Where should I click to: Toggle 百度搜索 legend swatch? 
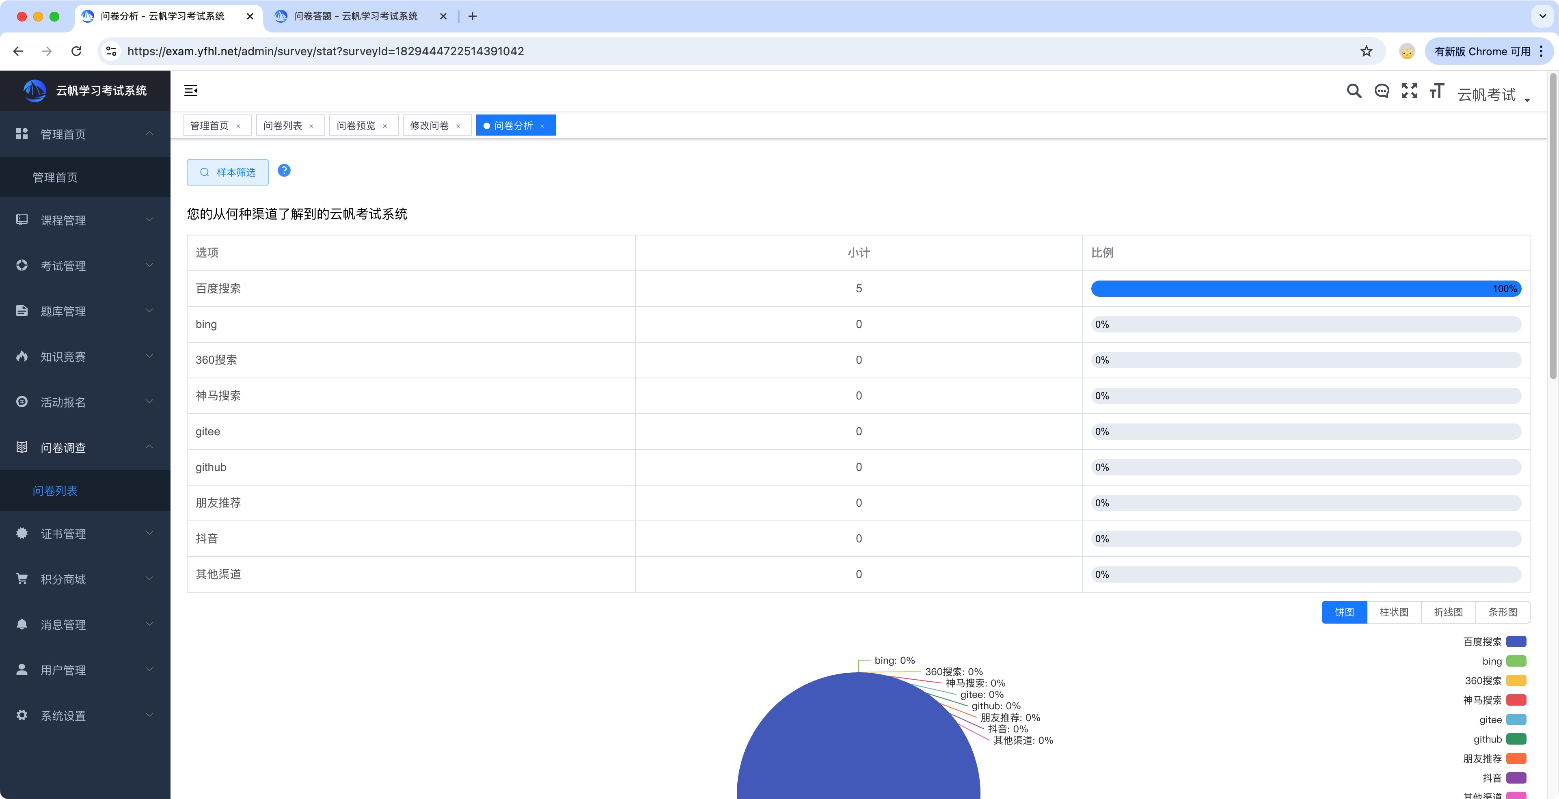pos(1516,641)
